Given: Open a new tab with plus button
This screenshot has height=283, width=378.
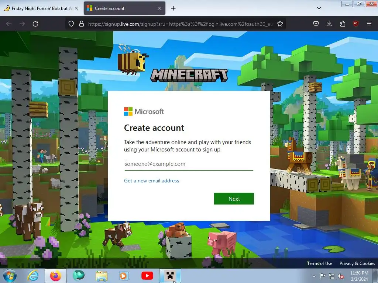Looking at the screenshot, I should pyautogui.click(x=173, y=8).
